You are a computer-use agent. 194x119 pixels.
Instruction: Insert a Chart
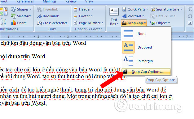[x=18, y=23]
